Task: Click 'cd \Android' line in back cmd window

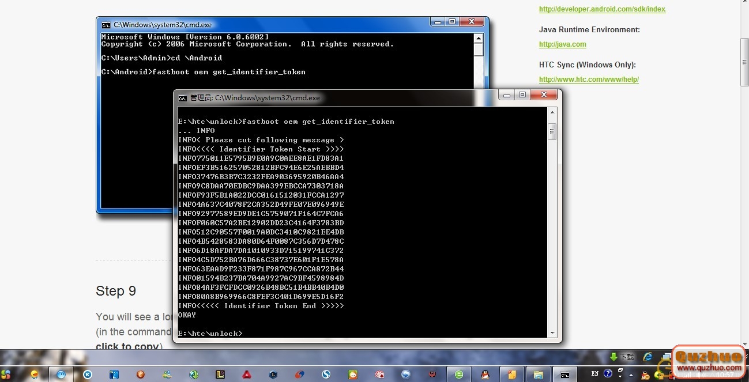Action: (161, 58)
